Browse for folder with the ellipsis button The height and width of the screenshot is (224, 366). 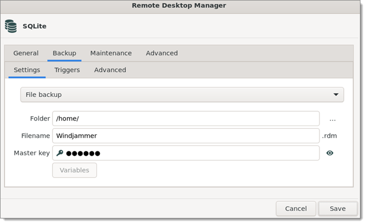coord(332,120)
